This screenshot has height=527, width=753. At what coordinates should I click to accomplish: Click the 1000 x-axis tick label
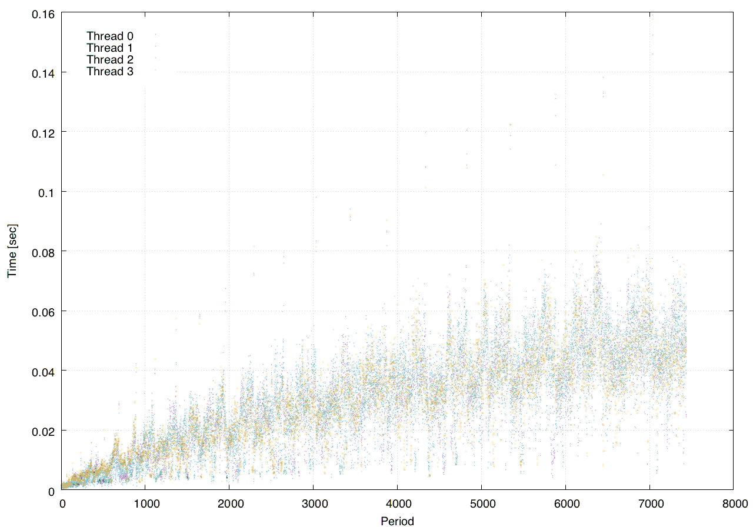point(146,503)
